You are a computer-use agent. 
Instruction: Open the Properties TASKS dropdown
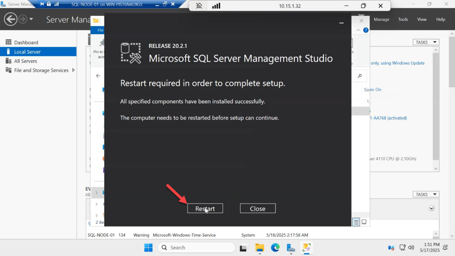coord(426,42)
